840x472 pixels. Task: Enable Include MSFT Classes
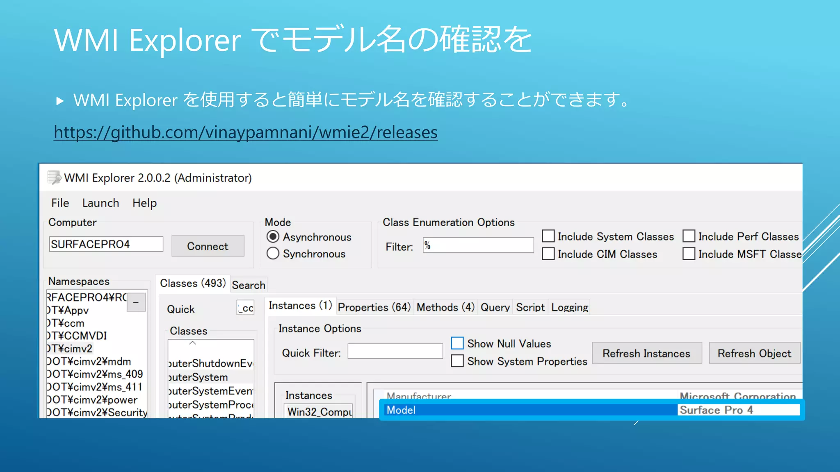689,254
